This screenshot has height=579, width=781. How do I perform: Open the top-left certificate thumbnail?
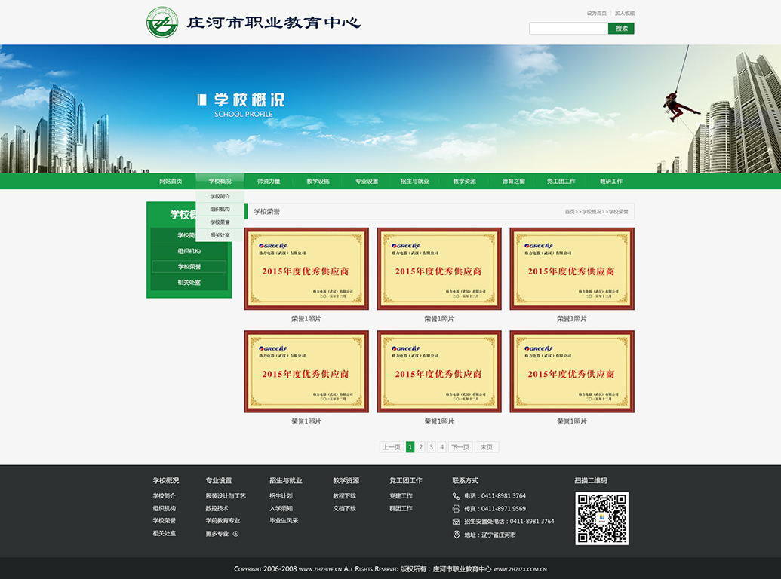(x=306, y=269)
